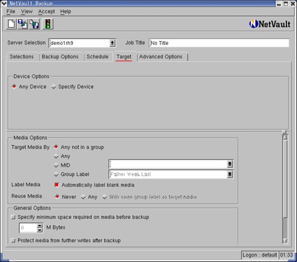The height and width of the screenshot is (262, 297).
Task: Open the Accept menu
Action: click(46, 11)
